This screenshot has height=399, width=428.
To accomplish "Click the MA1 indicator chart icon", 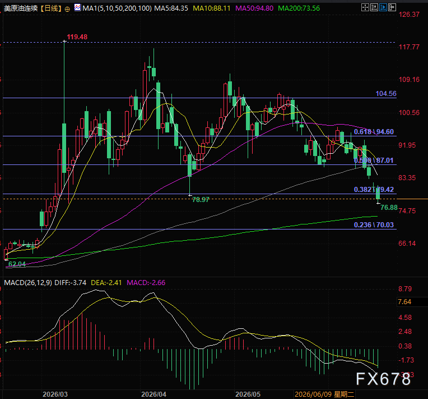I will 77,8.
